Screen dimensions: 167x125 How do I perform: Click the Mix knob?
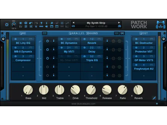point(14,24)
